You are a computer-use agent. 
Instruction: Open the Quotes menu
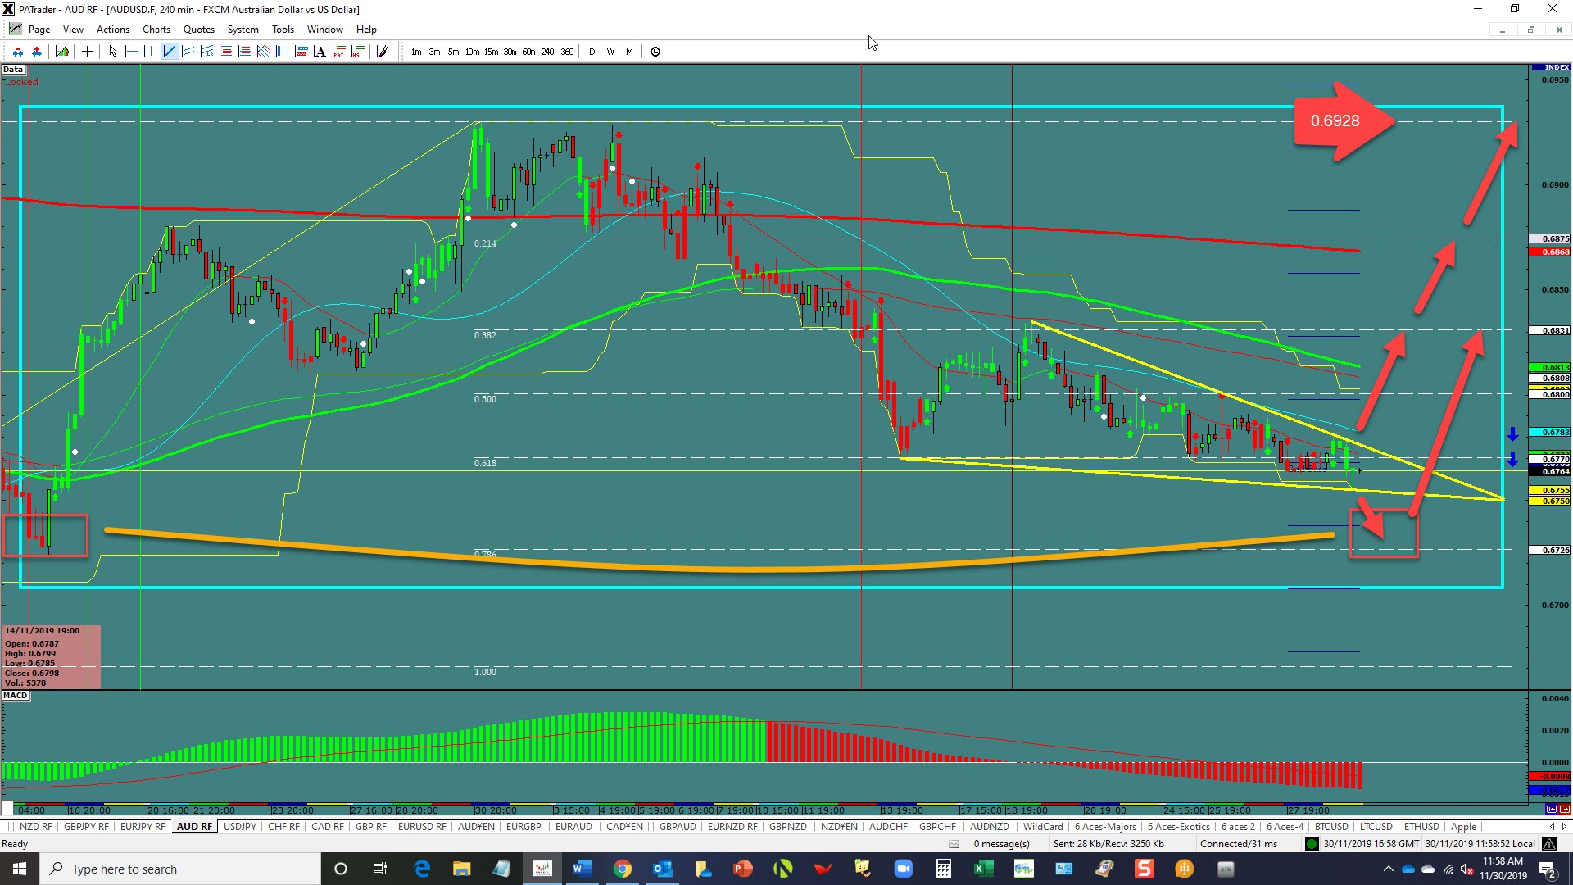tap(199, 29)
